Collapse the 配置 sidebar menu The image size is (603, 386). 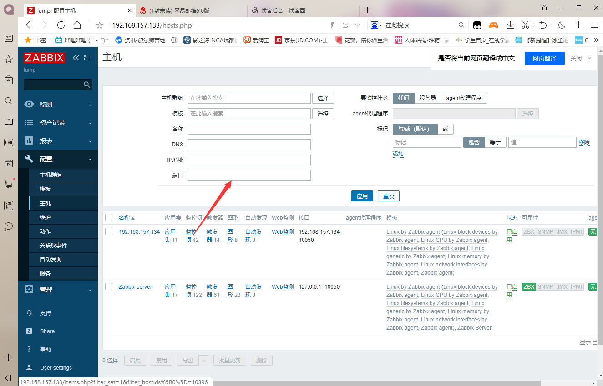[58, 159]
